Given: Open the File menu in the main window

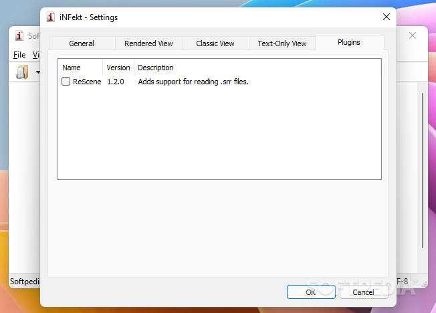Looking at the screenshot, I should [19, 55].
